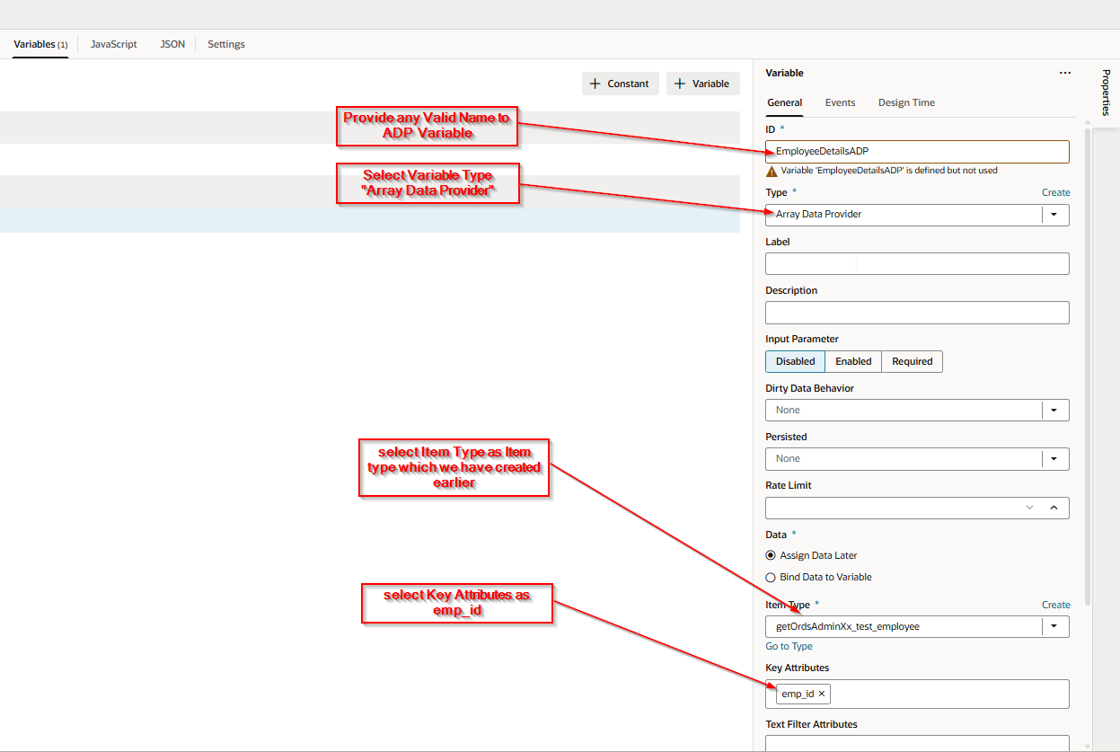Open the Events tab in Variable panel
The image size is (1120, 752).
click(x=840, y=102)
